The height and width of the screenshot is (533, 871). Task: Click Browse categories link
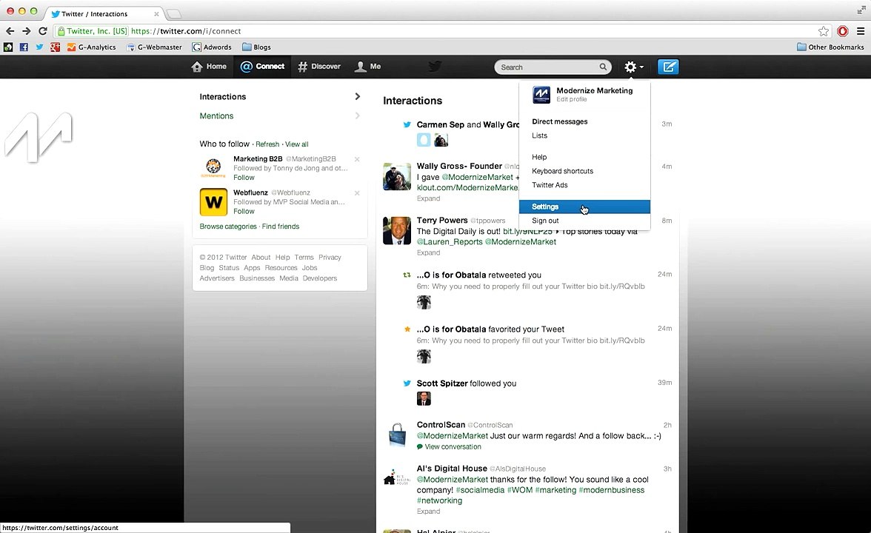point(228,227)
